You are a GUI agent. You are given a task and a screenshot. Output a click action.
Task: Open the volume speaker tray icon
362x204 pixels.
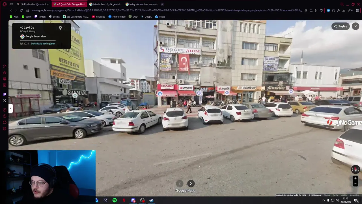pyautogui.click(x=337, y=200)
